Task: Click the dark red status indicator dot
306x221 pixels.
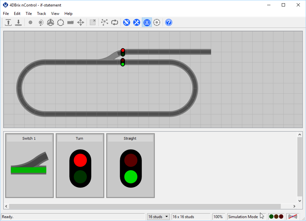Action: coord(281,216)
